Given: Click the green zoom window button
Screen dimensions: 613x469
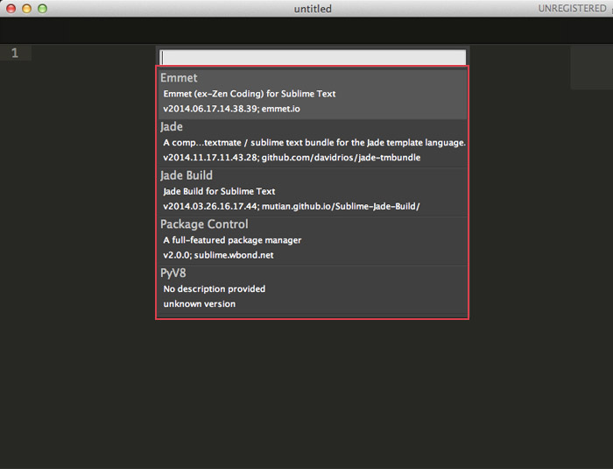Looking at the screenshot, I should 42,8.
